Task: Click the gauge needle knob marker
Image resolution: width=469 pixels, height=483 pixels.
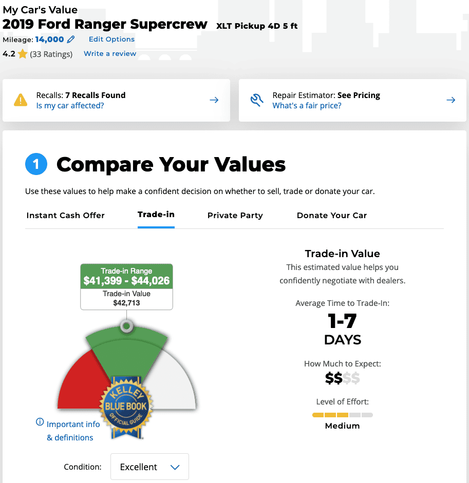Action: (x=126, y=326)
